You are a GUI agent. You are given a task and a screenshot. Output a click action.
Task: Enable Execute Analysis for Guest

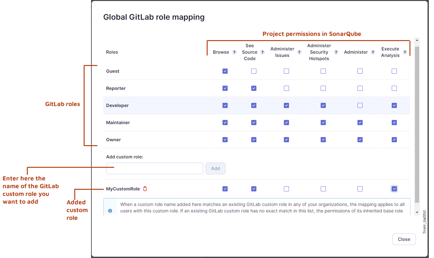click(394, 71)
